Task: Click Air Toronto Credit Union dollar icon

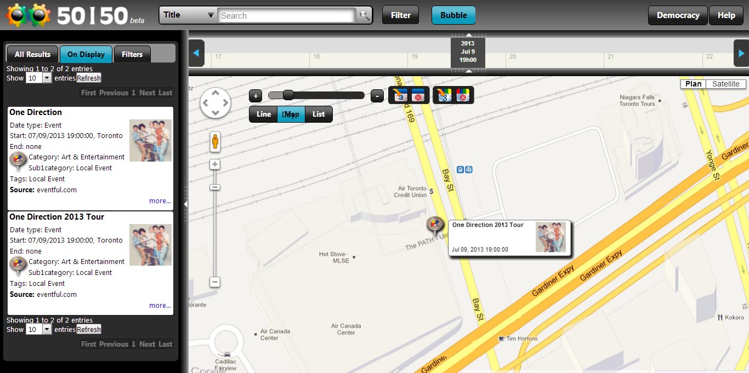Action: point(432,191)
